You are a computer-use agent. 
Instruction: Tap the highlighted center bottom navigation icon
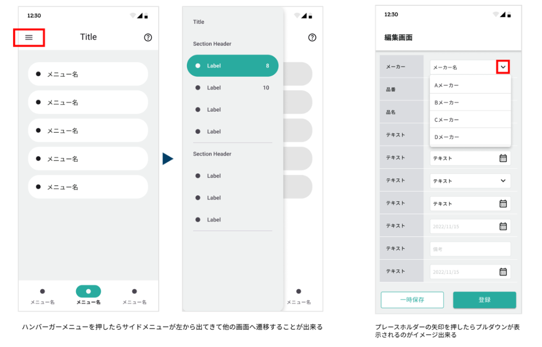point(88,291)
